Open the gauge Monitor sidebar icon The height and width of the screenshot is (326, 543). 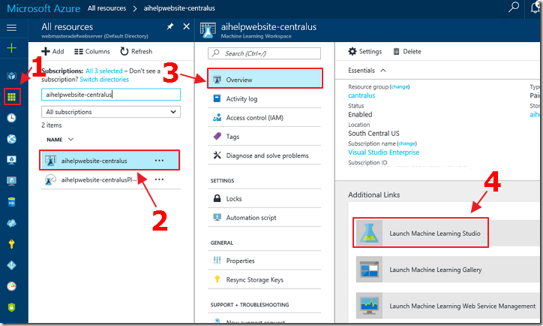(x=11, y=286)
